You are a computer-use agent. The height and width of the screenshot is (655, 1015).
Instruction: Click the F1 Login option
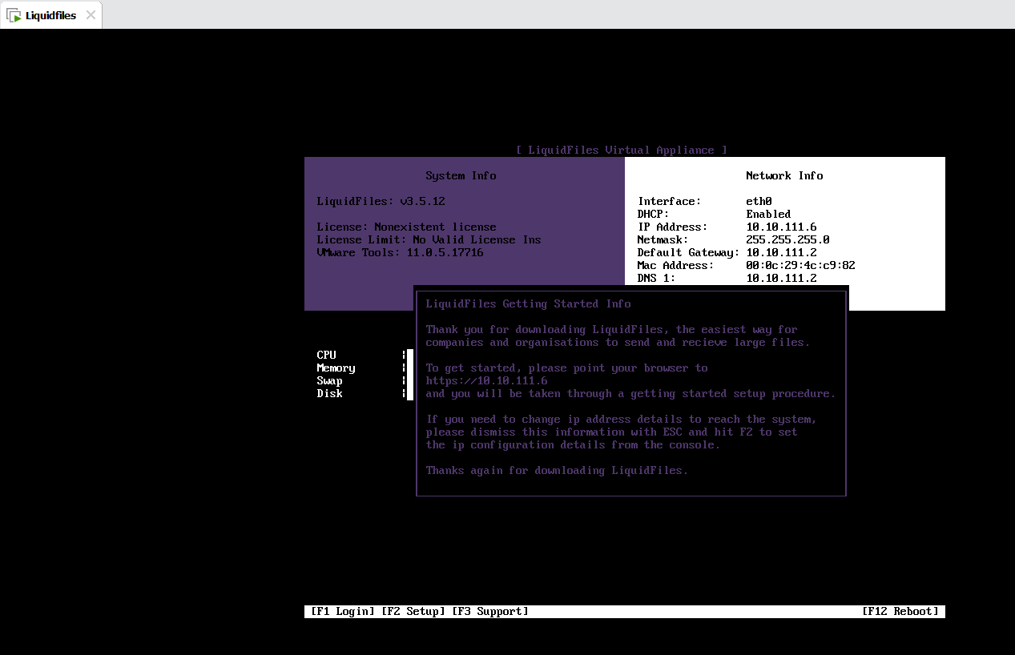342,612
